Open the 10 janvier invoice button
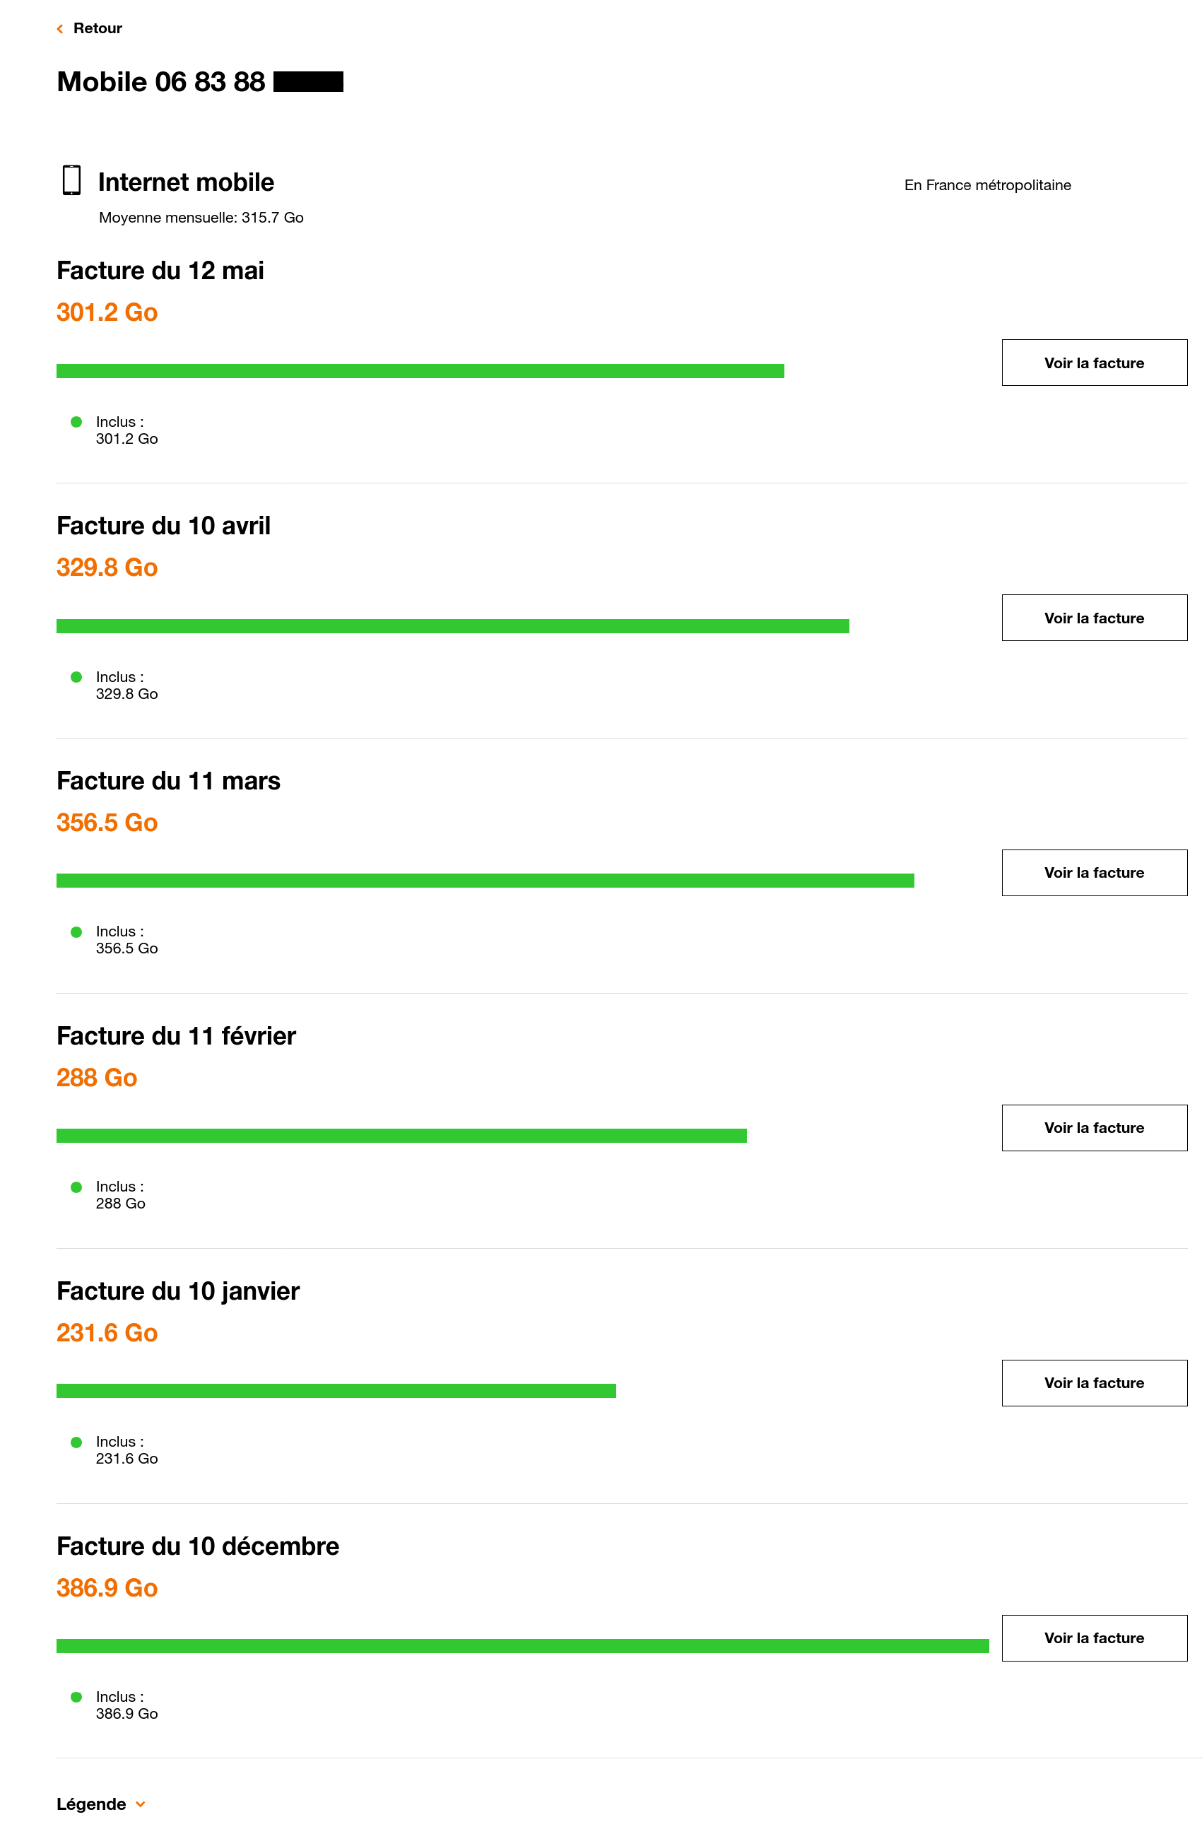 (1094, 1383)
